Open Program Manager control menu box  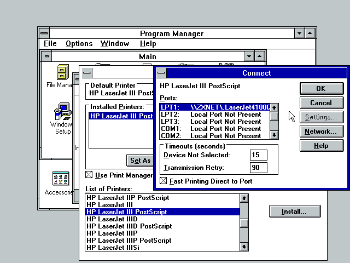[44, 33]
